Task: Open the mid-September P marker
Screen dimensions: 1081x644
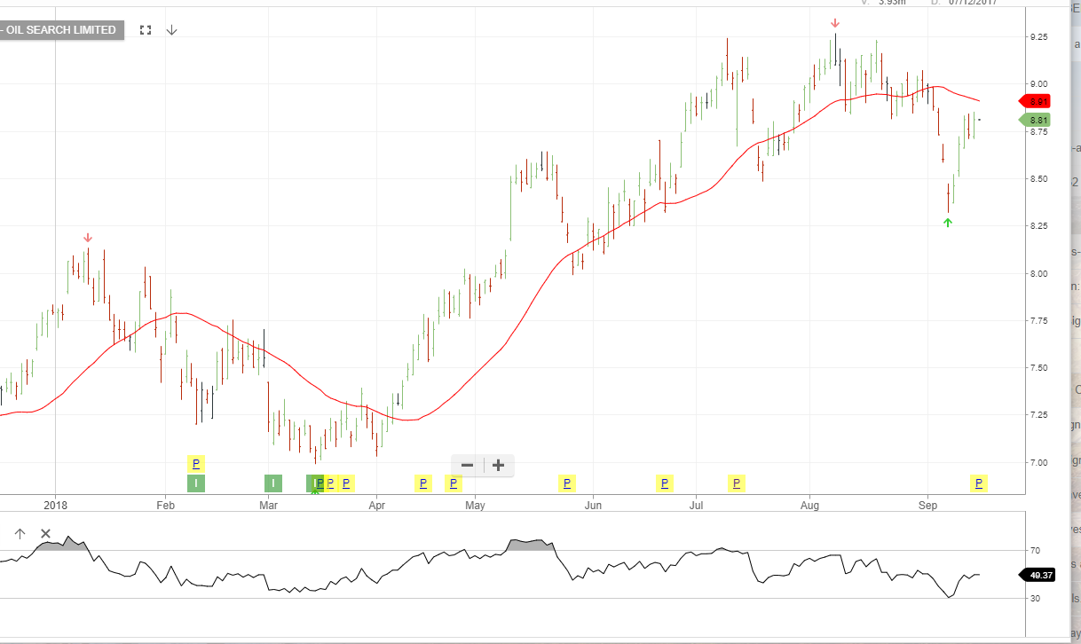Action: coord(979,483)
